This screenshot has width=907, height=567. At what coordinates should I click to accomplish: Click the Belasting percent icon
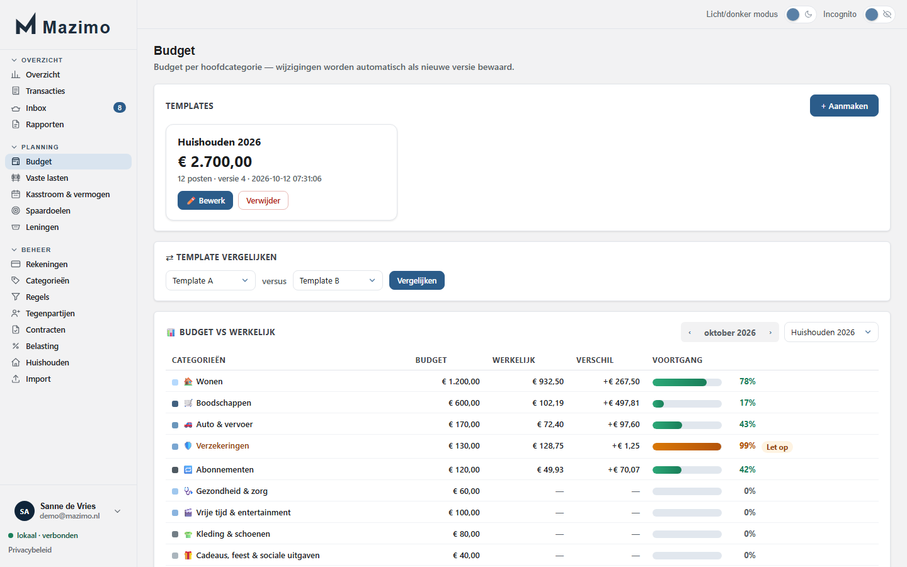coord(16,346)
